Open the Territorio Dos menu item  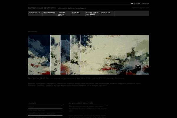(50, 14)
